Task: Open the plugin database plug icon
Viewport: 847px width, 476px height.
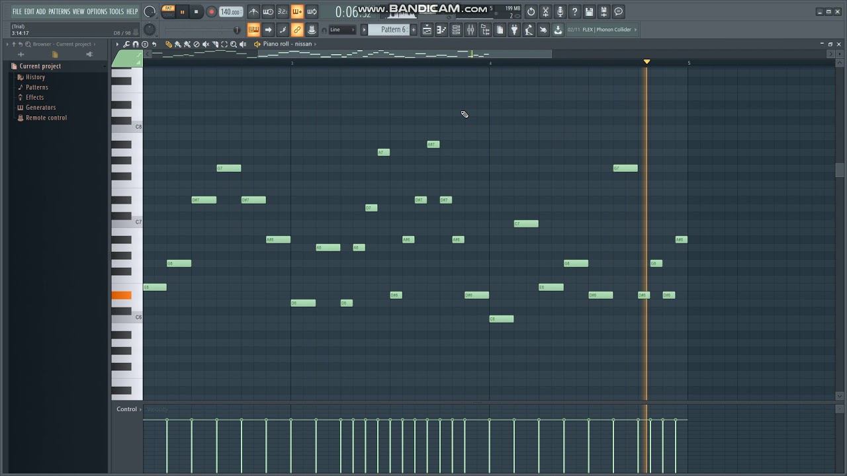Action: coord(514,30)
